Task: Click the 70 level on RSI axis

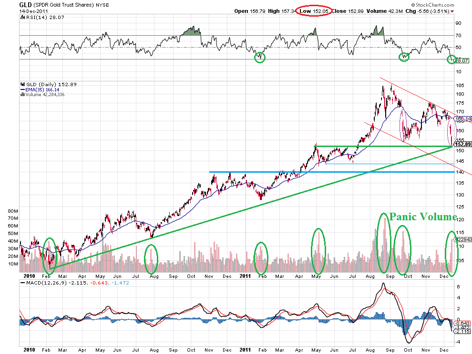Action: 458,36
